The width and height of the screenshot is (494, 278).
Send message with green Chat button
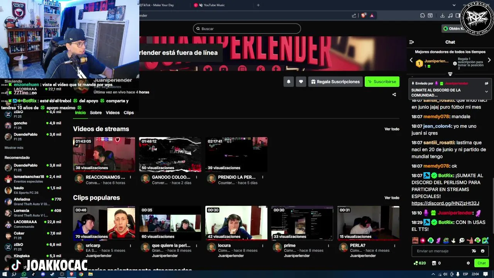coord(481,263)
